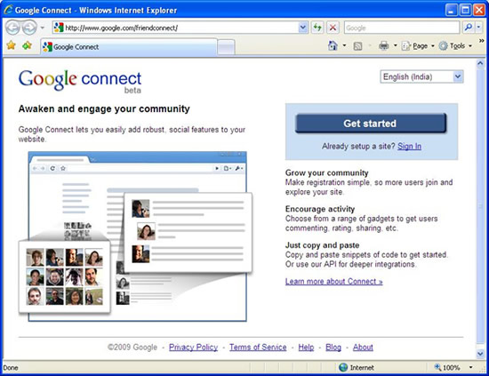The width and height of the screenshot is (489, 376).
Task: Expand the toolbar overflow chevron
Action: pyautogui.click(x=481, y=41)
